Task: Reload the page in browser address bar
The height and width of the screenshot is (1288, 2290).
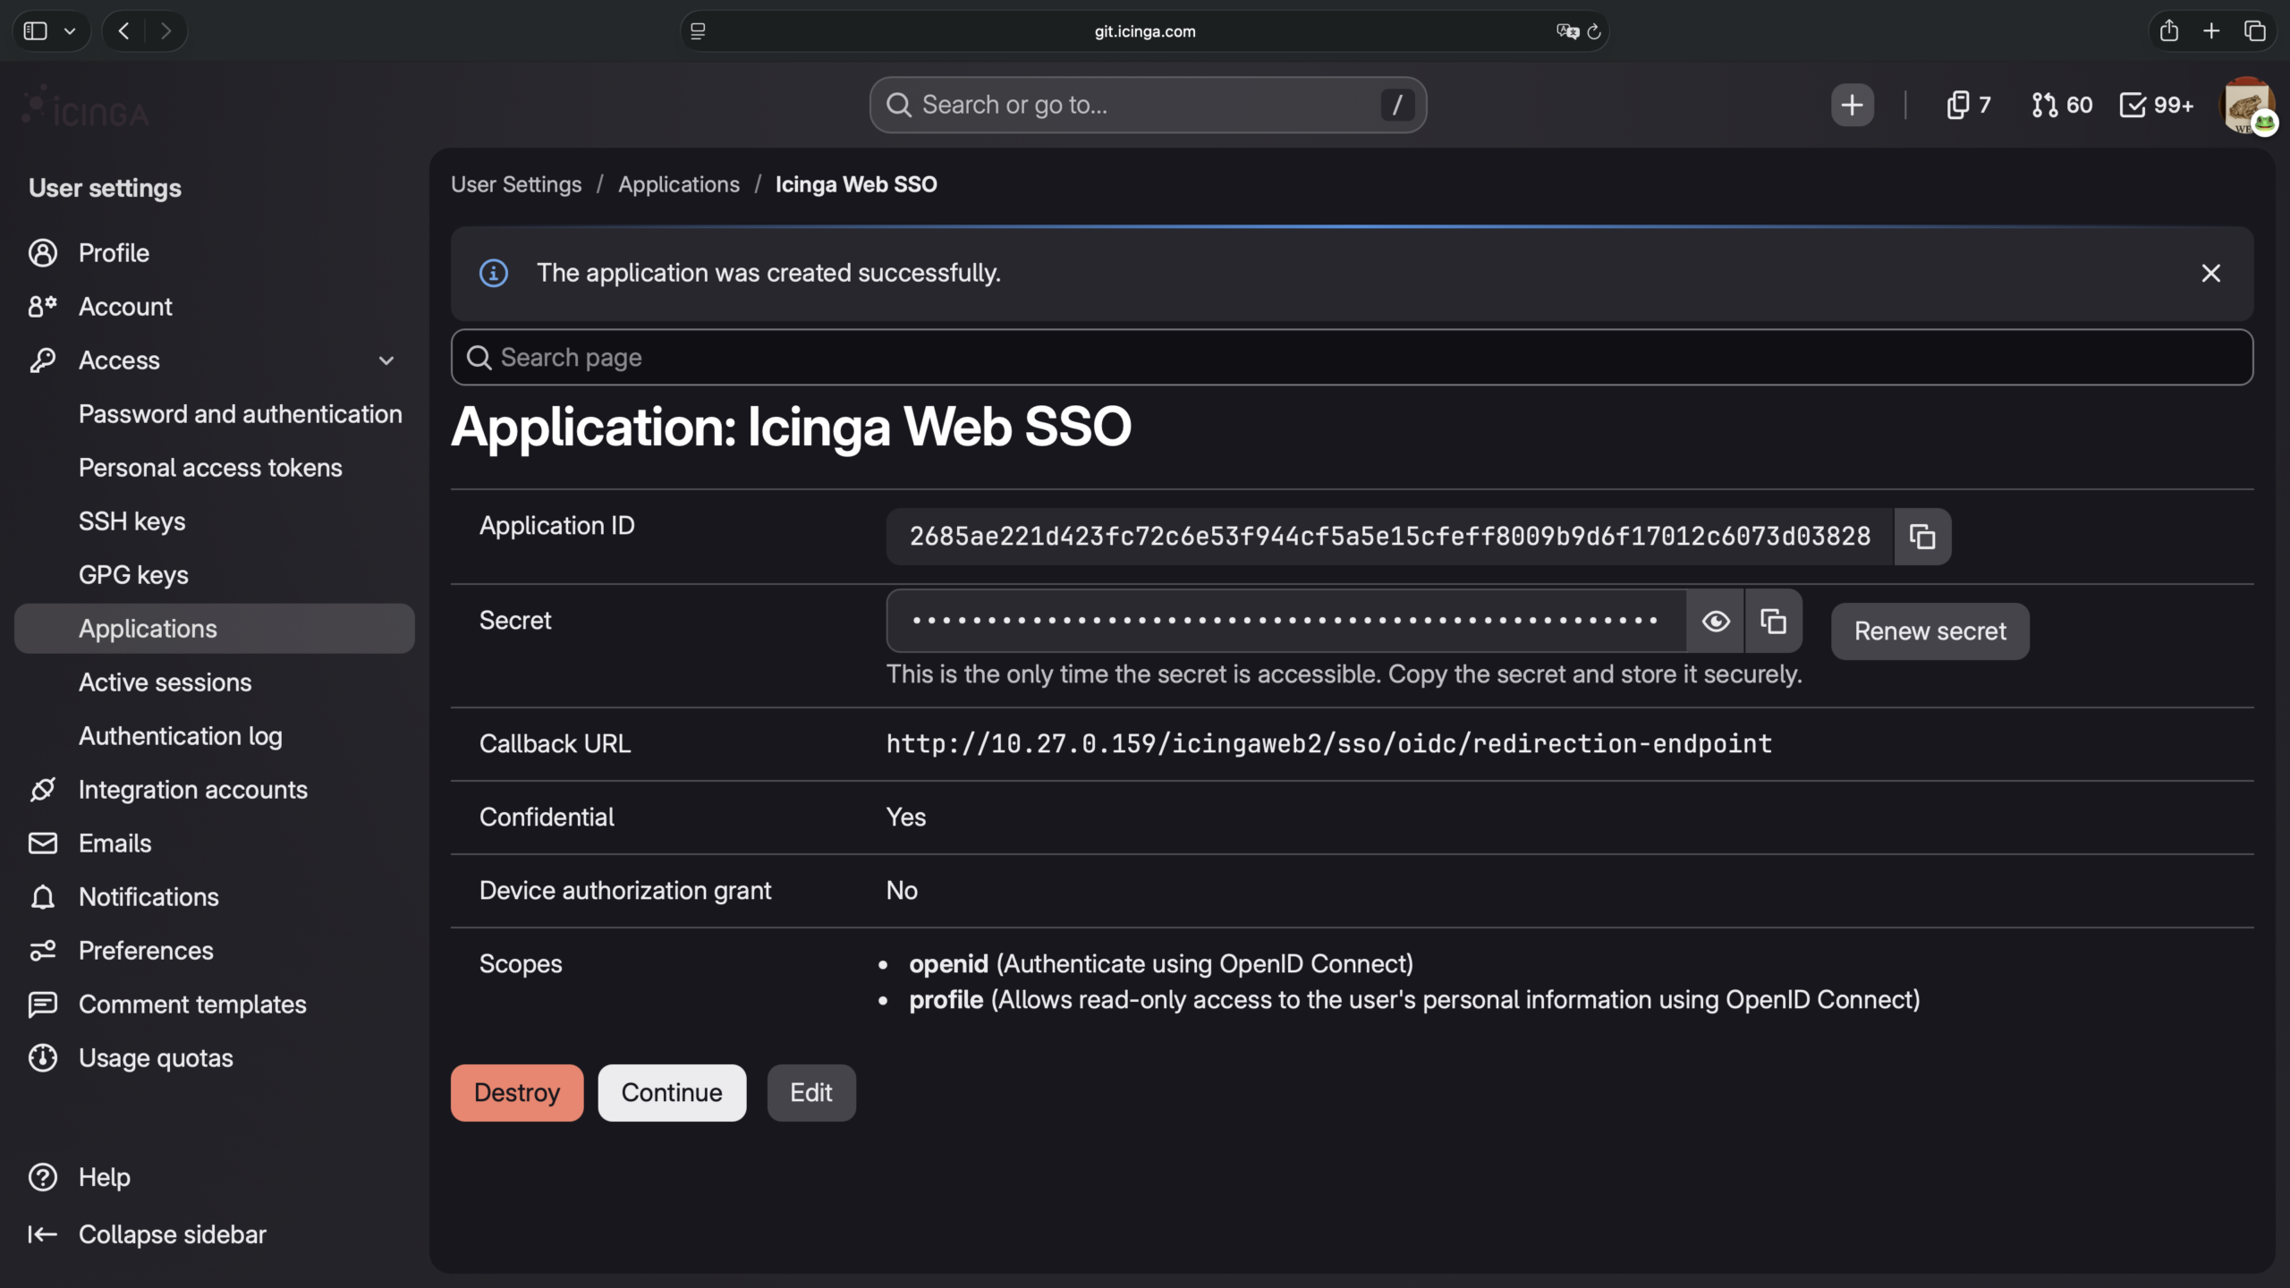Action: point(1594,31)
